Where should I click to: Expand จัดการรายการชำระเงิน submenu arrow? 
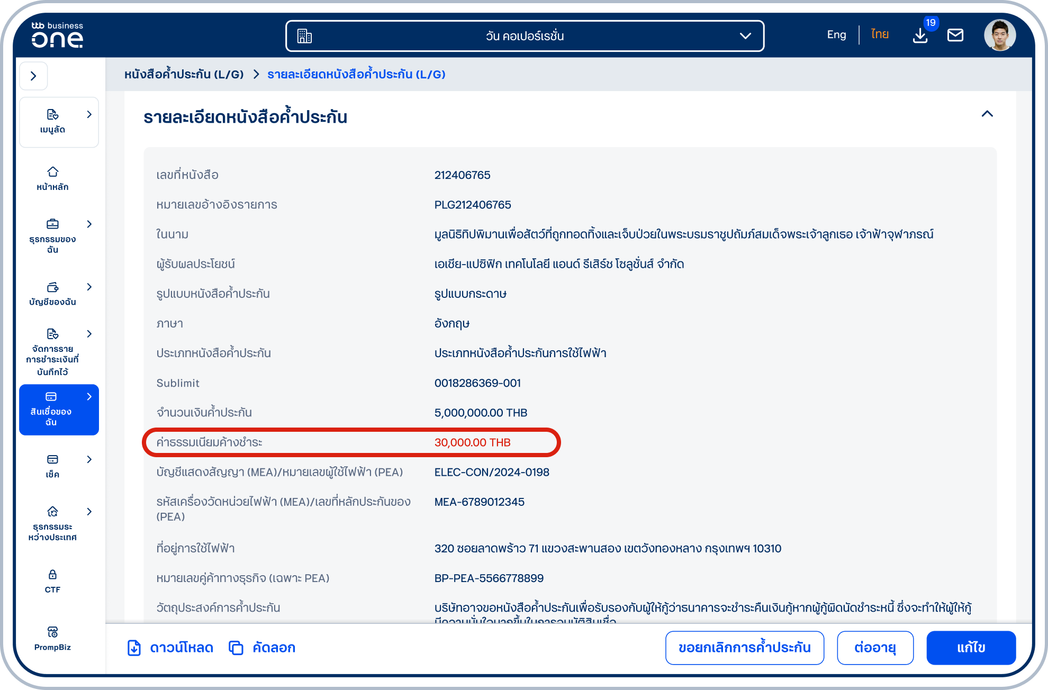(x=89, y=334)
